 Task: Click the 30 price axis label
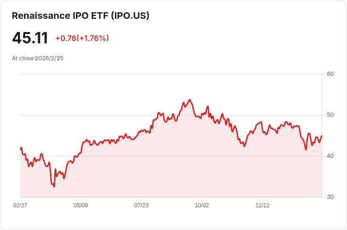[330, 197]
